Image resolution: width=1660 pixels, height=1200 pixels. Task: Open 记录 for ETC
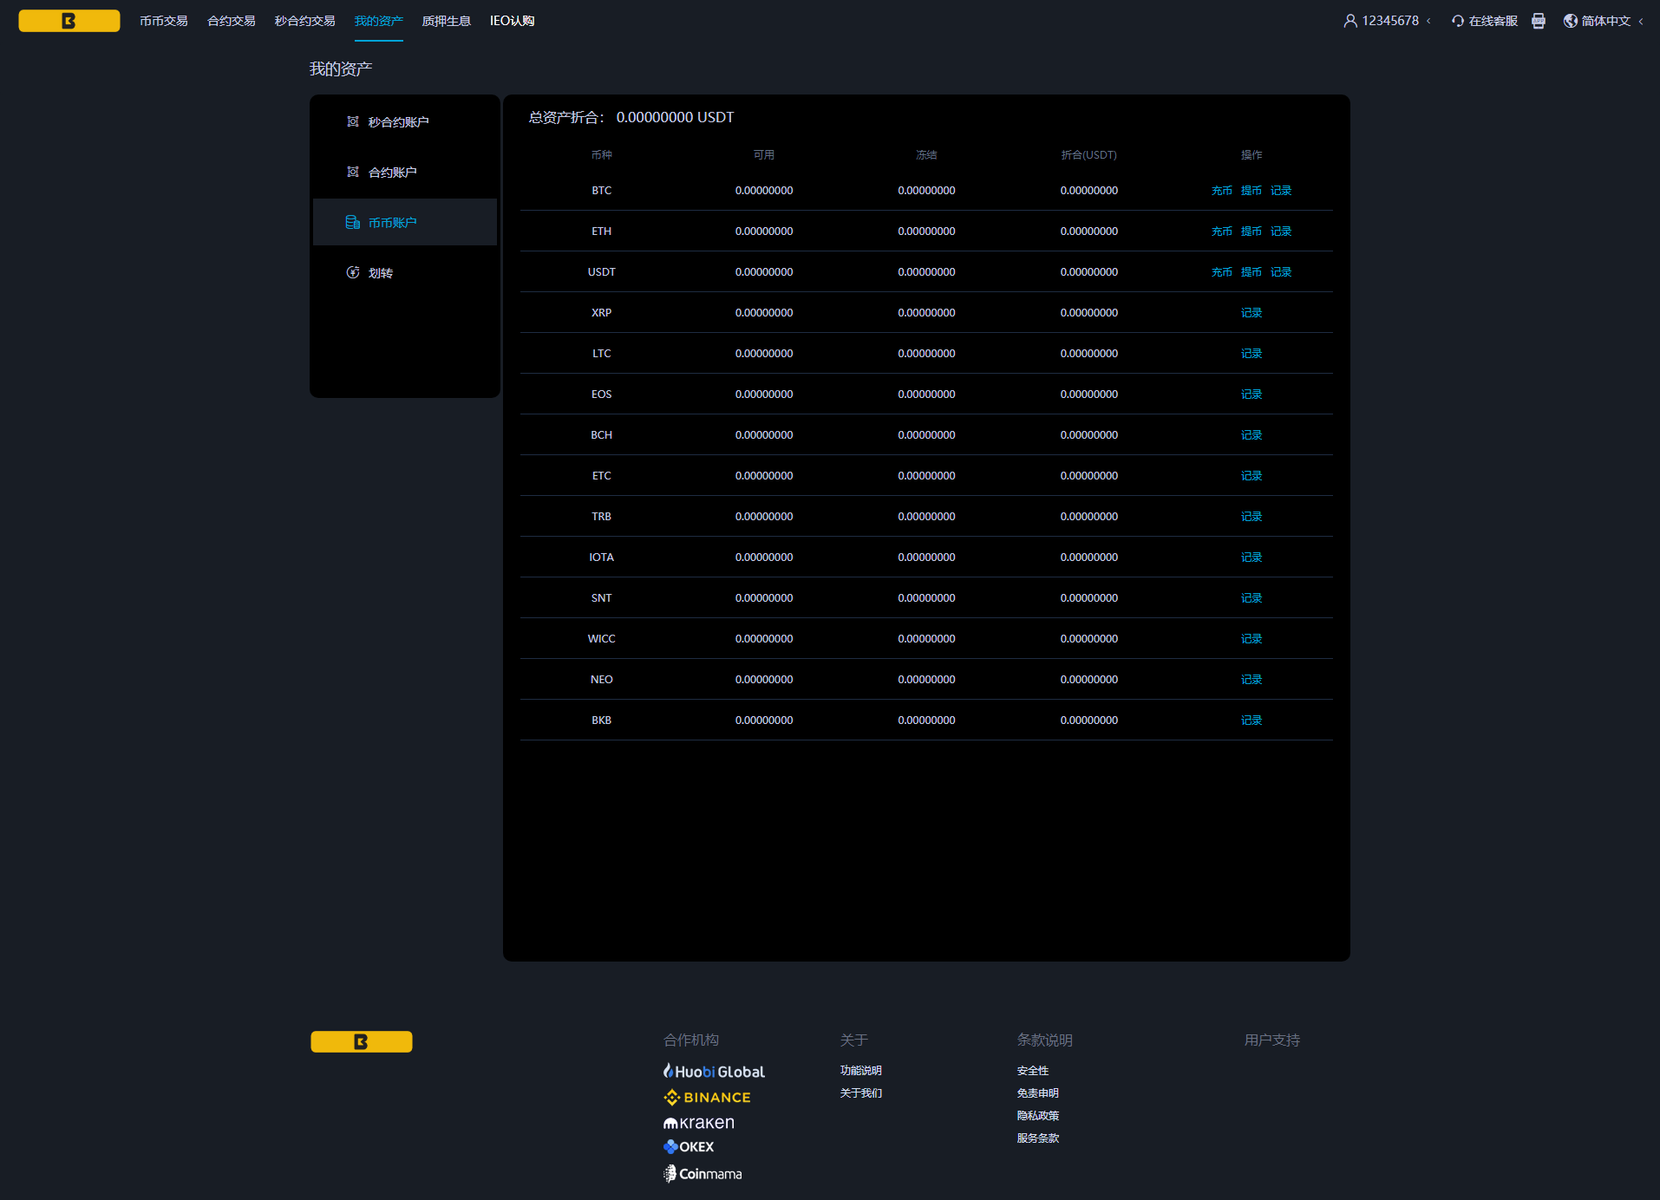[1252, 475]
